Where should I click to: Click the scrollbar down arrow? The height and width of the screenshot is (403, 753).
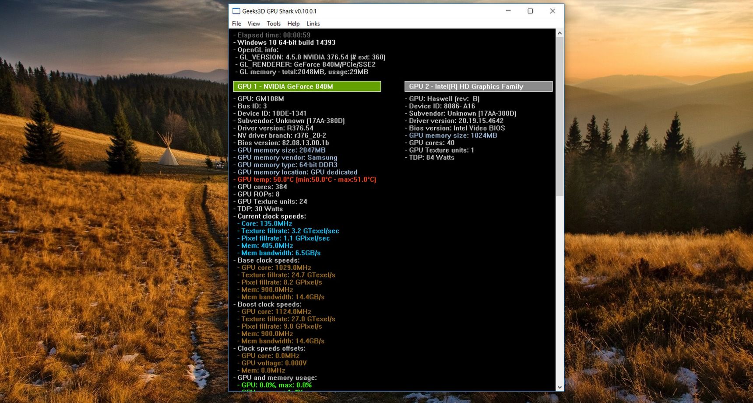tap(559, 387)
